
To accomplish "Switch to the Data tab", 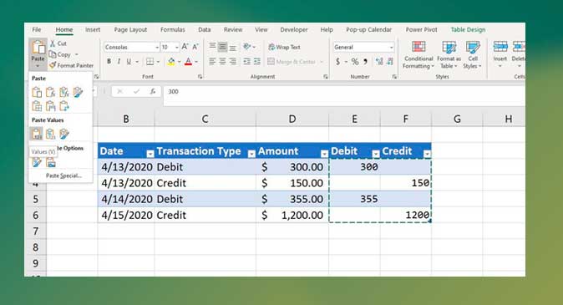I will pyautogui.click(x=205, y=29).
